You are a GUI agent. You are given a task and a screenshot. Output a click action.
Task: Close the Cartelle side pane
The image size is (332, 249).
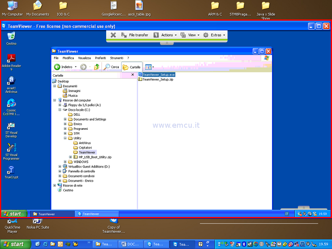[x=133, y=75]
